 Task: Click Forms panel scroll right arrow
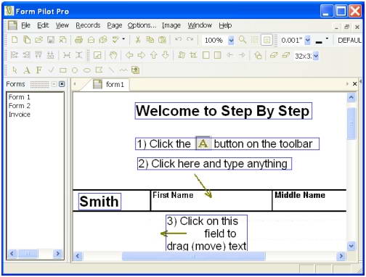[57, 254]
